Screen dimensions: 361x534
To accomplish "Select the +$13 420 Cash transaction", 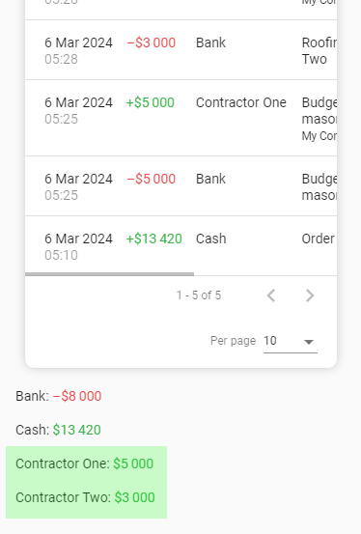I will click(x=180, y=246).
